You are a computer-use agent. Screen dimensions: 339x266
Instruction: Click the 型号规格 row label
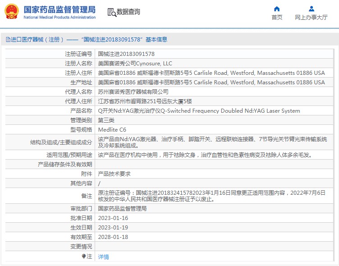click(x=81, y=130)
